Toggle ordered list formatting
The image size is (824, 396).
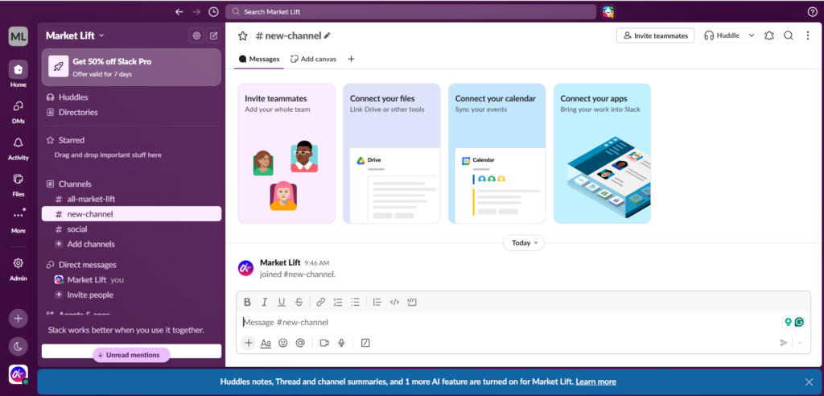click(338, 302)
